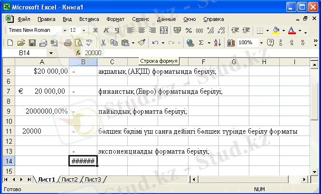This screenshot has height=194, width=321.
Task: Open the Формат menu
Action: [x=116, y=19]
